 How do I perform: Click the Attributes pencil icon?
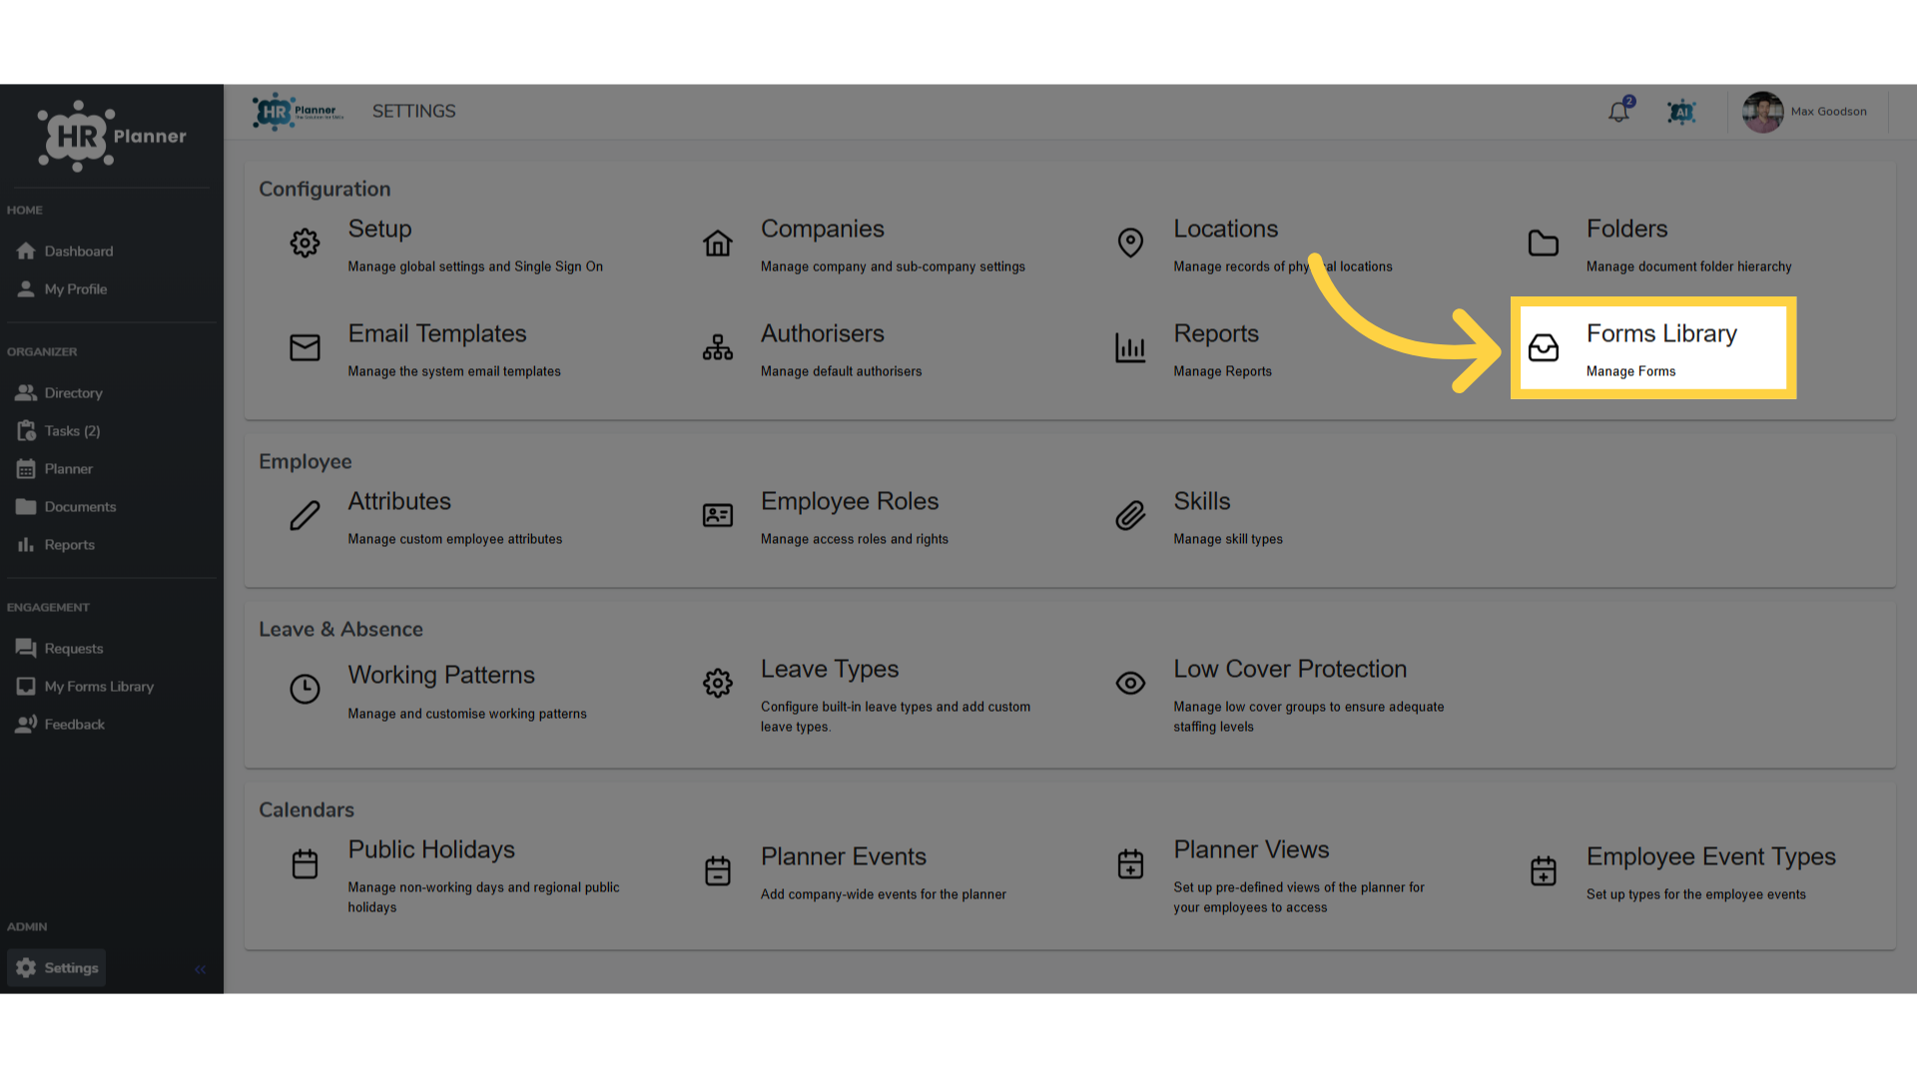(x=305, y=515)
